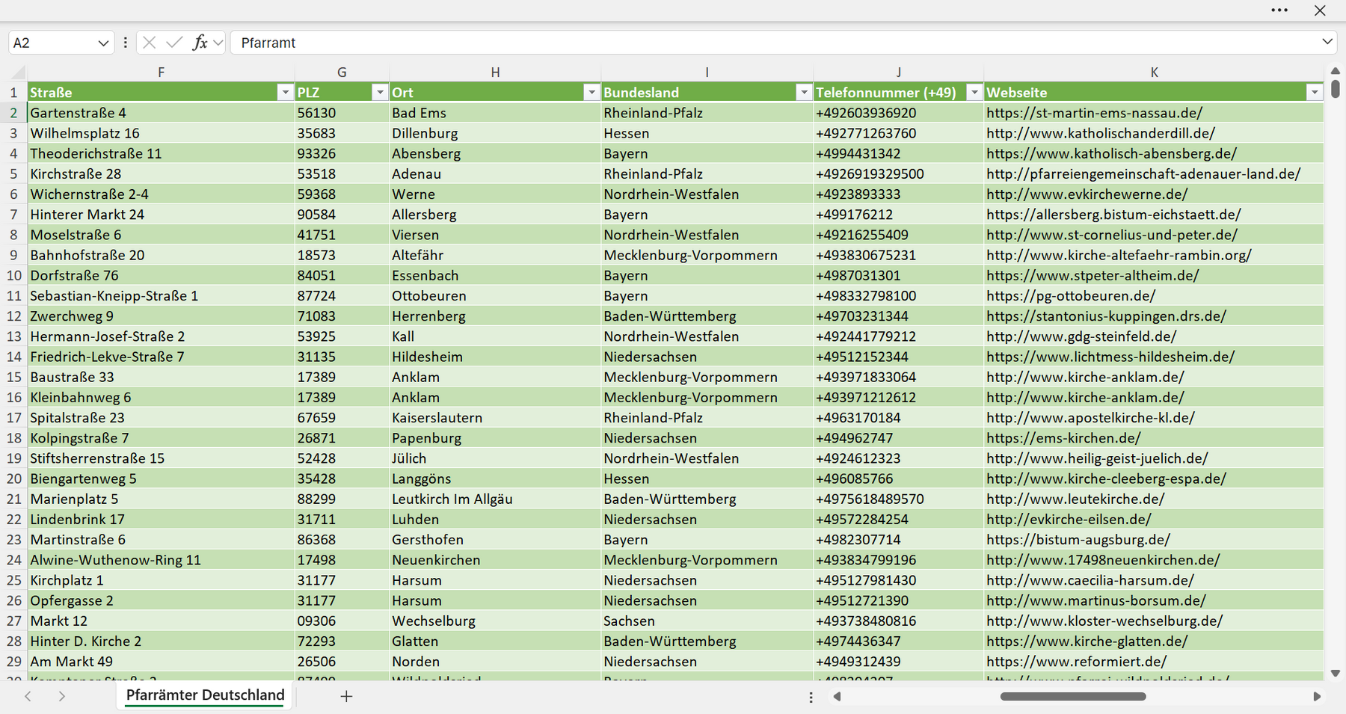Go to next sheet arrow
Image resolution: width=1346 pixels, height=714 pixels.
click(x=61, y=696)
